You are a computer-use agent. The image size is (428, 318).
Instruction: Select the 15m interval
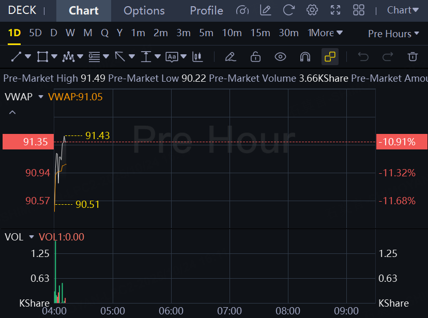[x=260, y=33]
